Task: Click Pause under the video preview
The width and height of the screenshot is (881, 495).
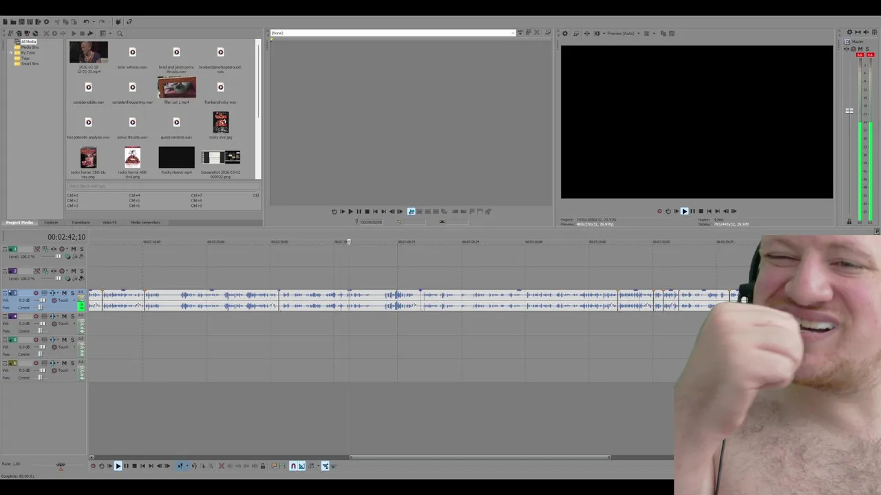Action: [692, 212]
